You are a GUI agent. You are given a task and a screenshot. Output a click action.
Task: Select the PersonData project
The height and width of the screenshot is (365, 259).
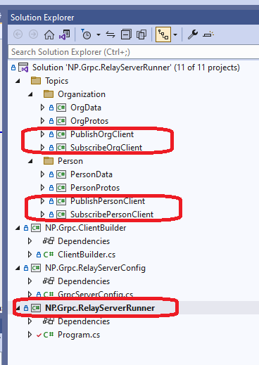91,174
